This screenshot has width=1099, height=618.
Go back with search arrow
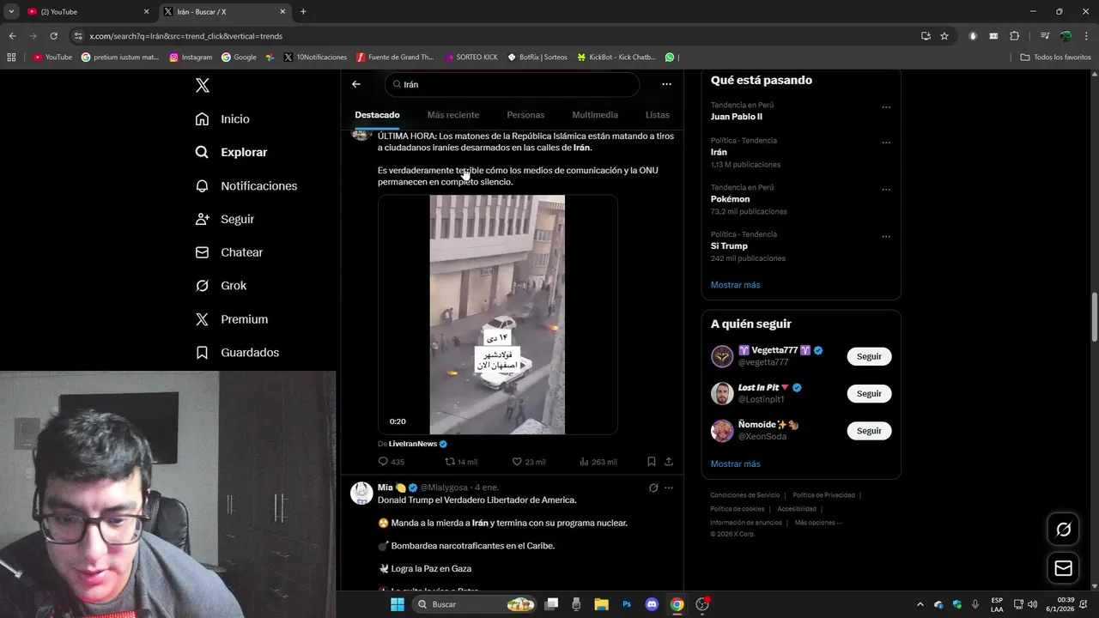[356, 84]
